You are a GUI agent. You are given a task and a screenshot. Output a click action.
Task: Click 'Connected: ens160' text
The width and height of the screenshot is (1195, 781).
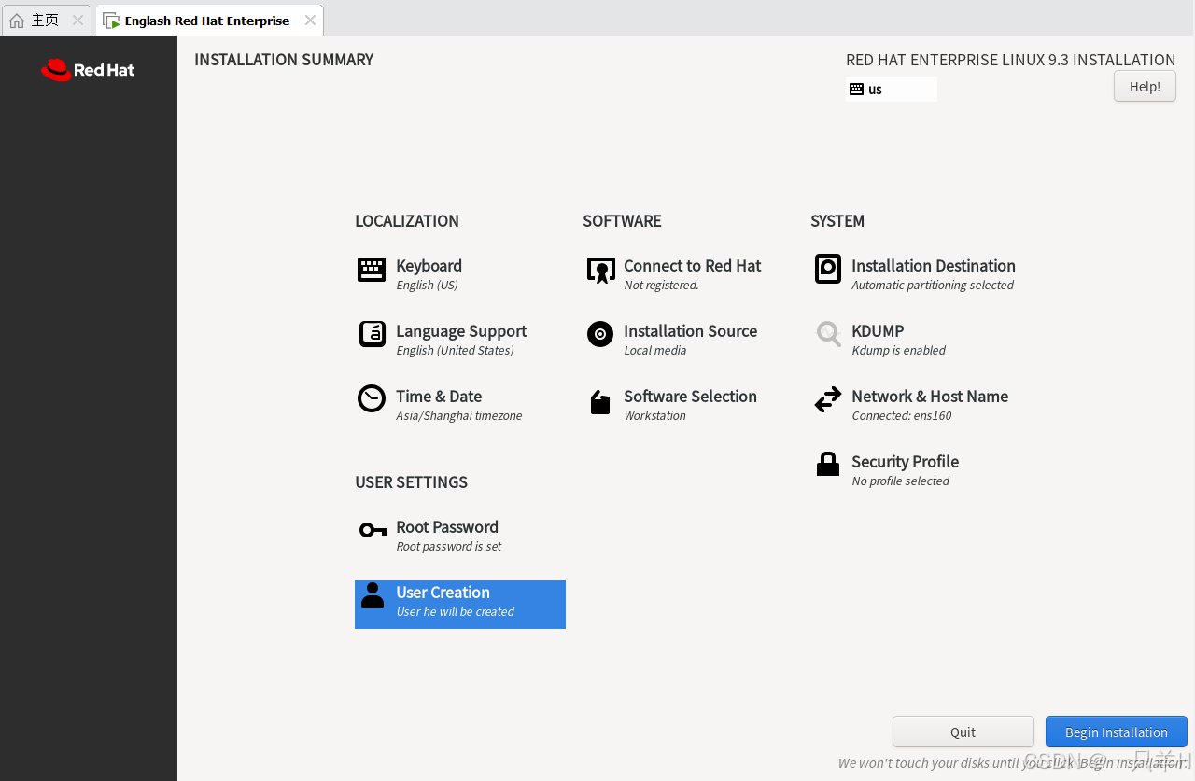(901, 416)
